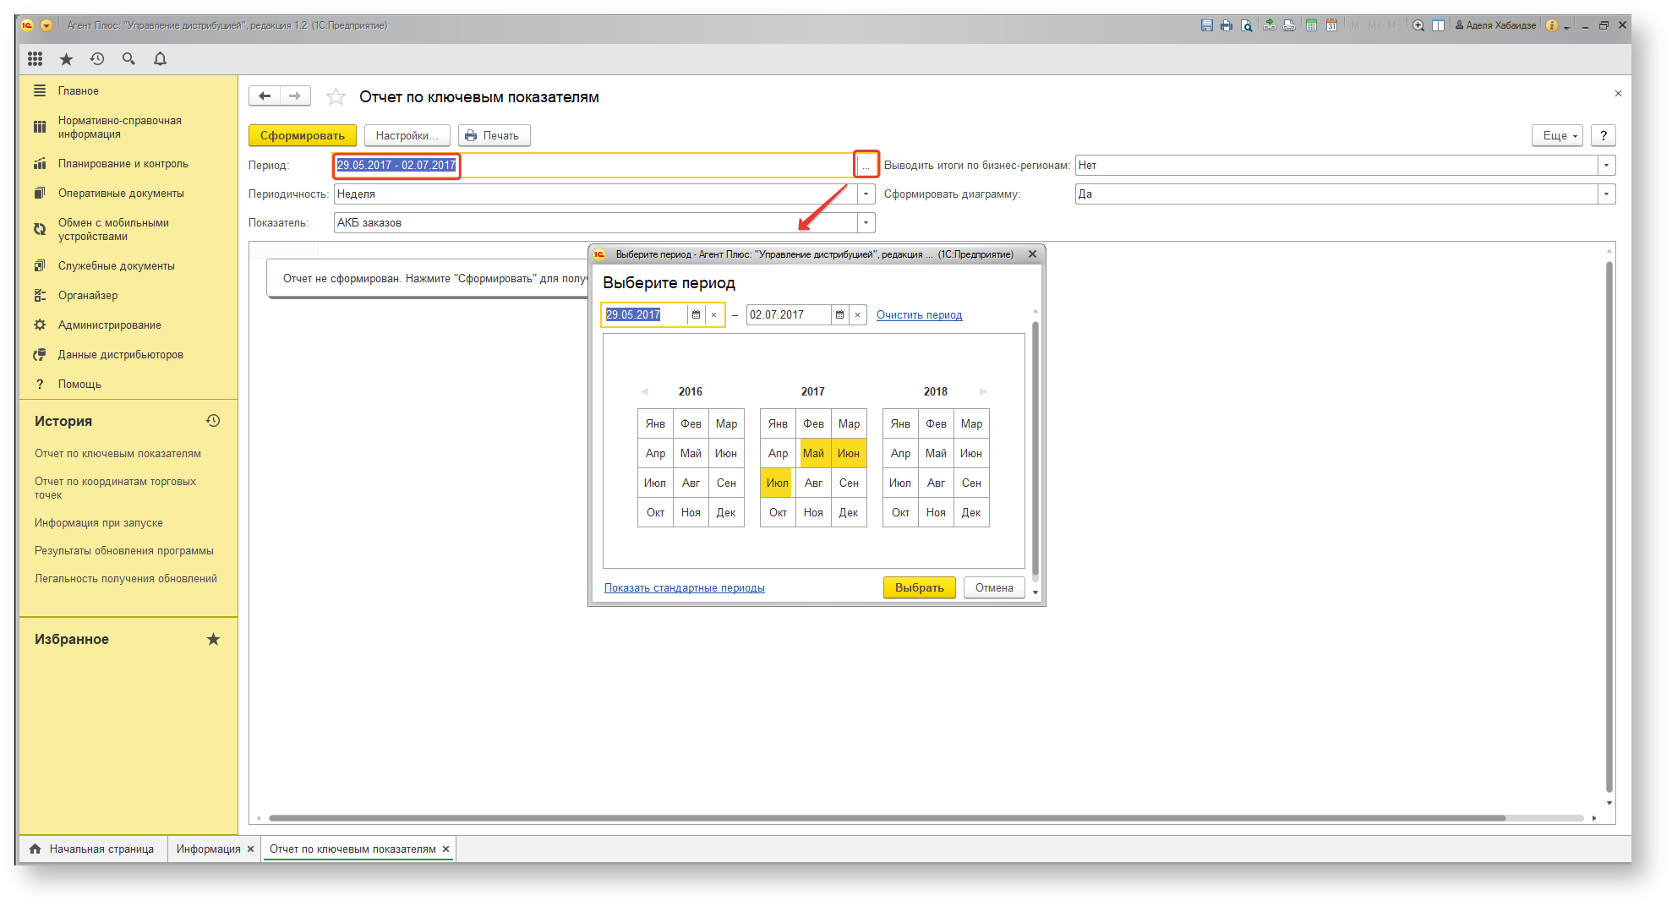
Task: Click the start date field 29.05.2017
Action: pyautogui.click(x=645, y=314)
